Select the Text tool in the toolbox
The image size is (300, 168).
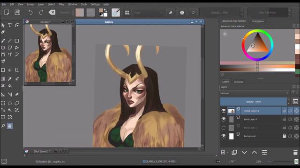pyautogui.click(x=10, y=25)
